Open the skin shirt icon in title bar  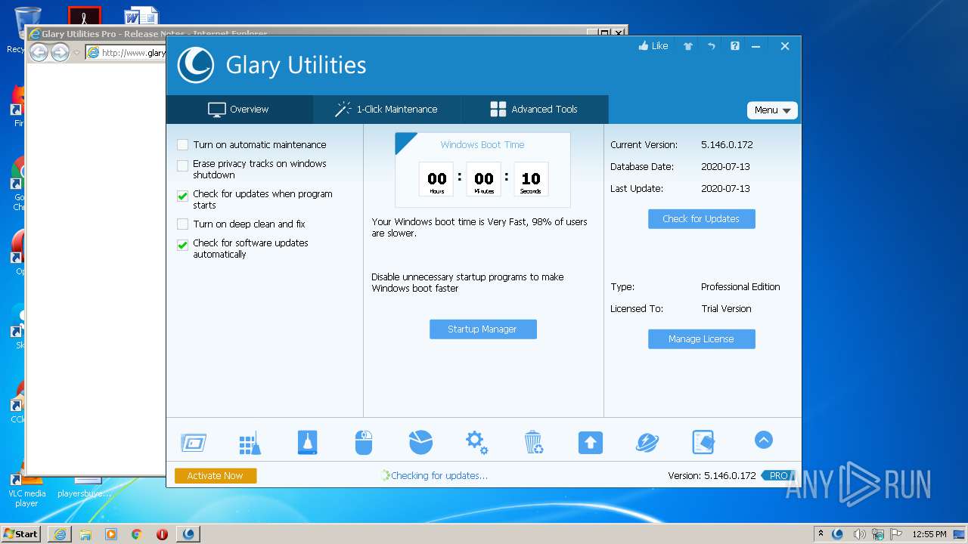(688, 46)
